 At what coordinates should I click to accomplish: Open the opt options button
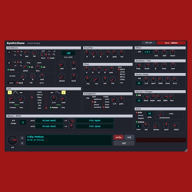pos(124,143)
